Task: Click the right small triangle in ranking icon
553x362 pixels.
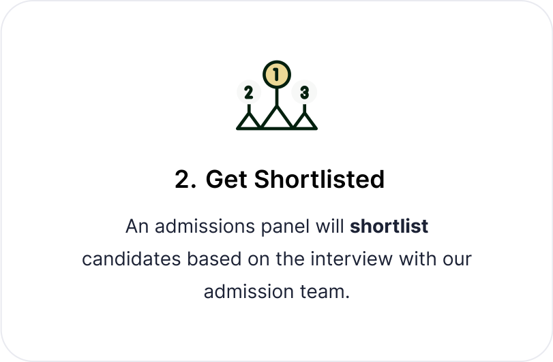Action: 305,122
